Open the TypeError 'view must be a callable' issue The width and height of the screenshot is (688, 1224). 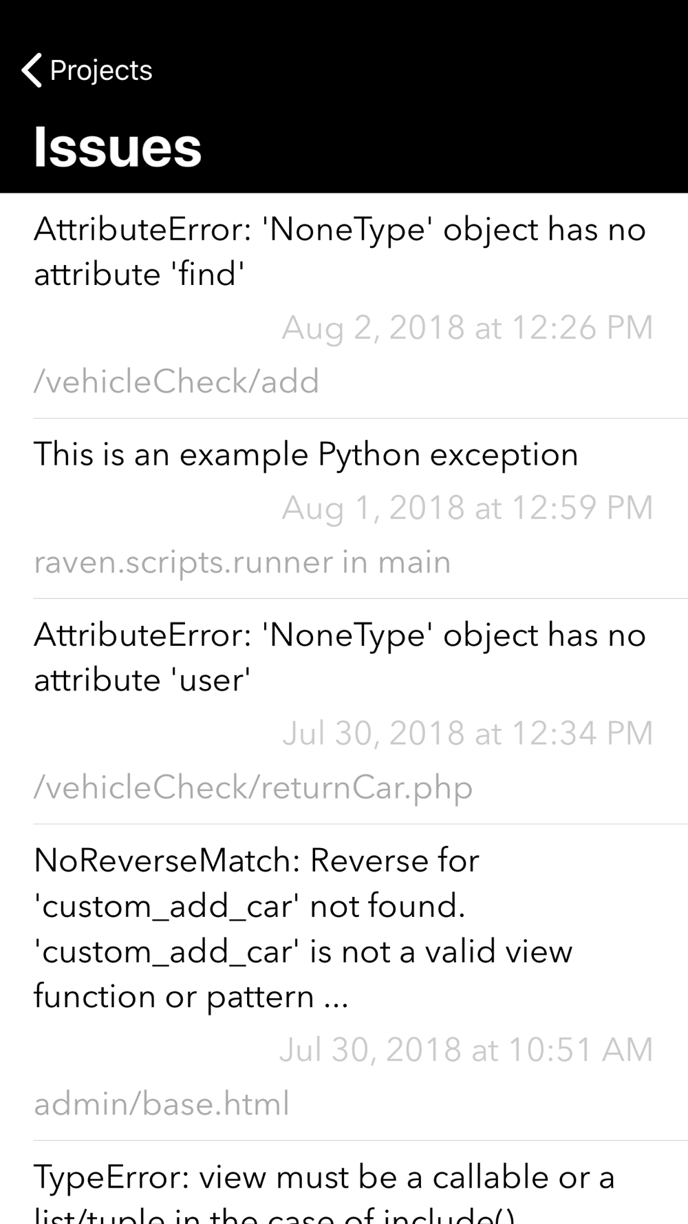344,1183
